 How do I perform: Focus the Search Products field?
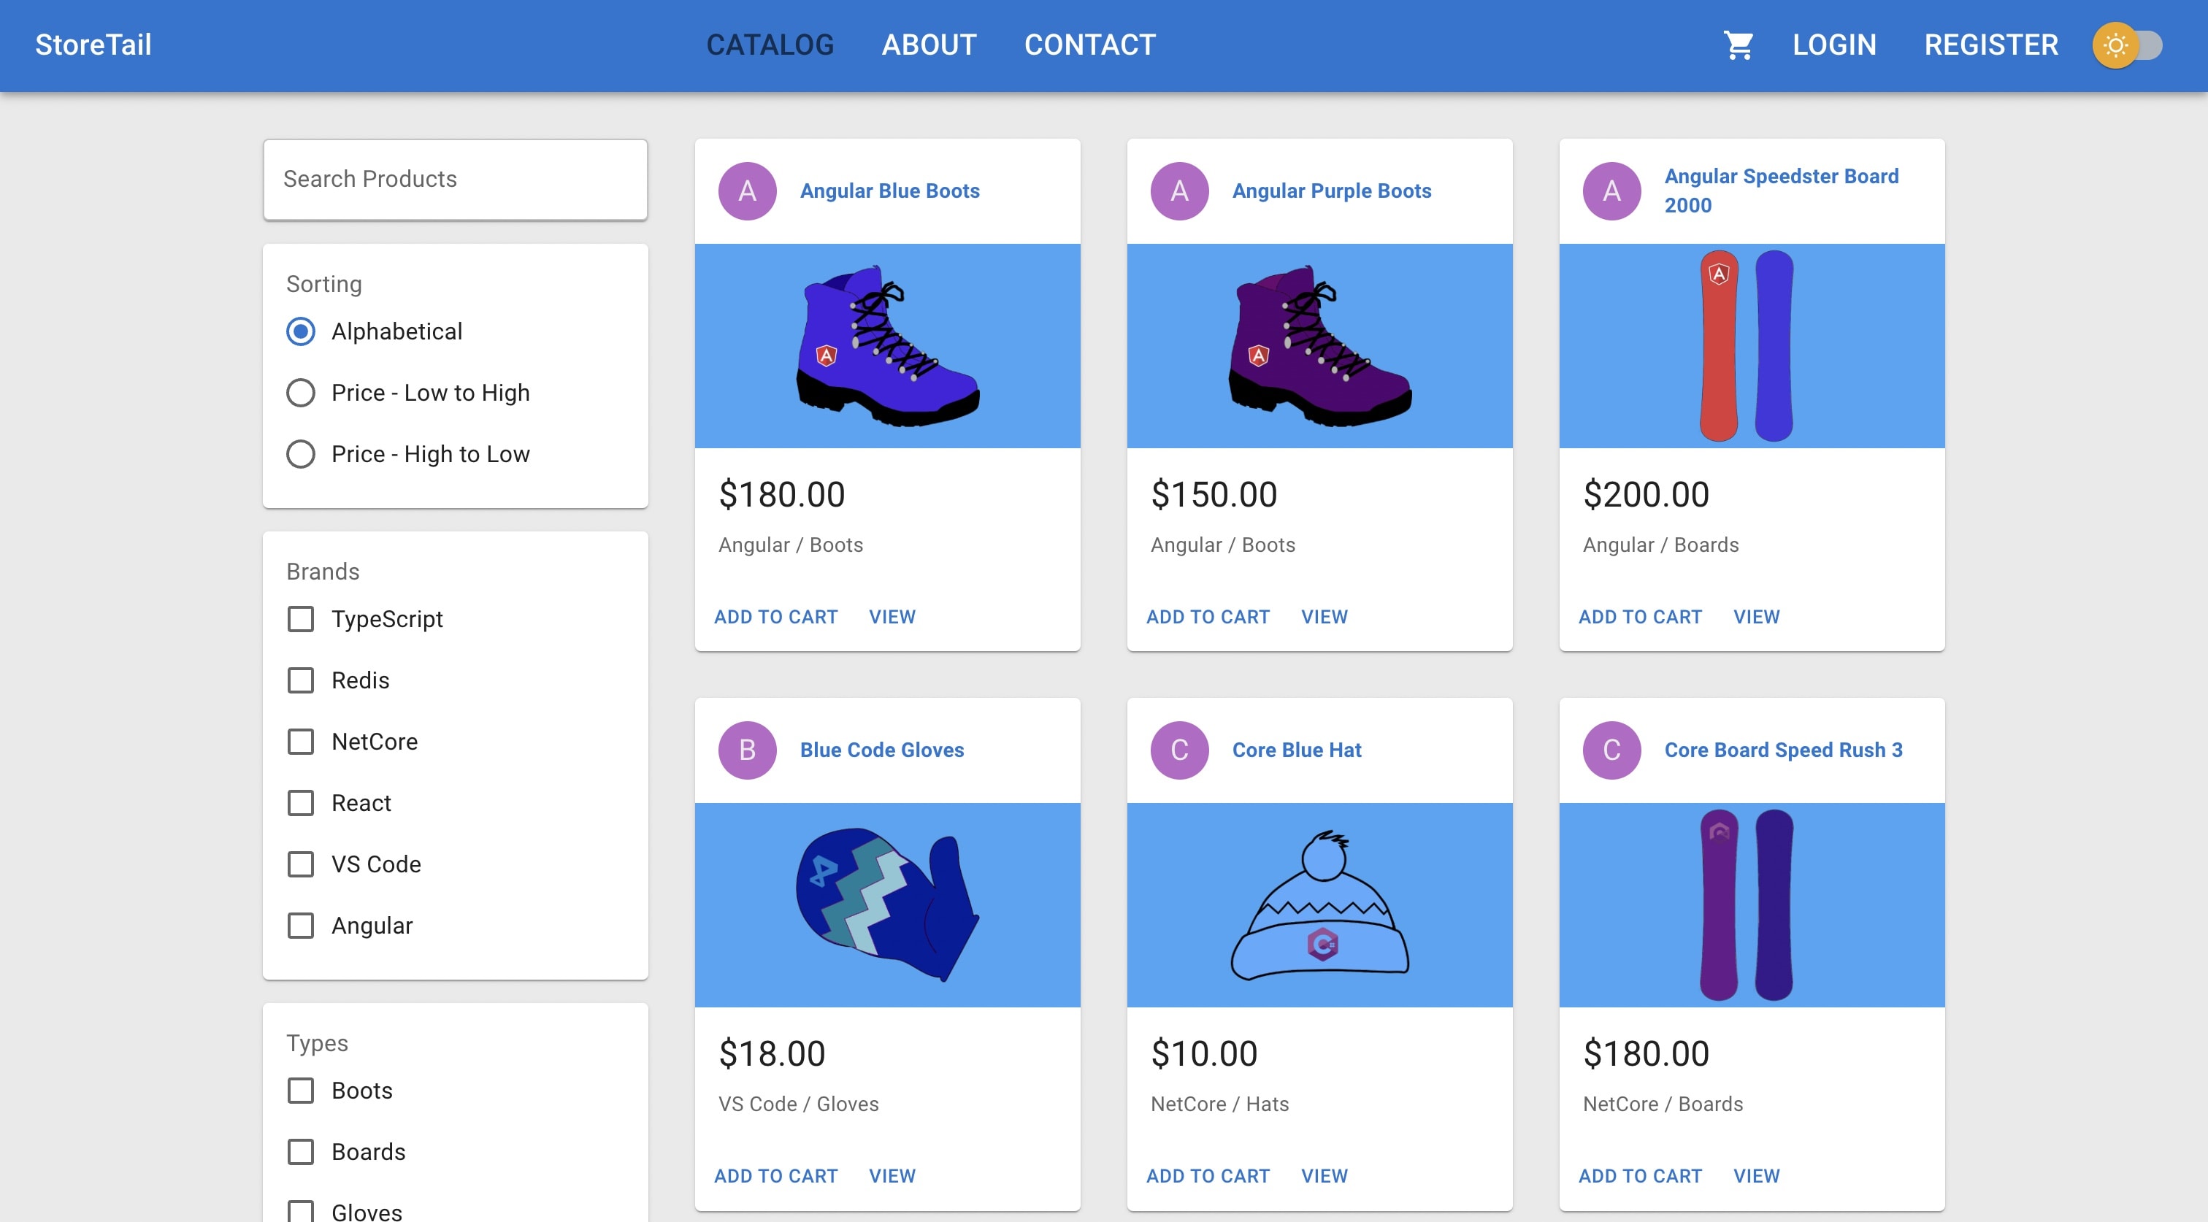[455, 179]
